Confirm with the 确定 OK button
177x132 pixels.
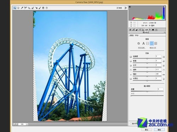pos(159,130)
